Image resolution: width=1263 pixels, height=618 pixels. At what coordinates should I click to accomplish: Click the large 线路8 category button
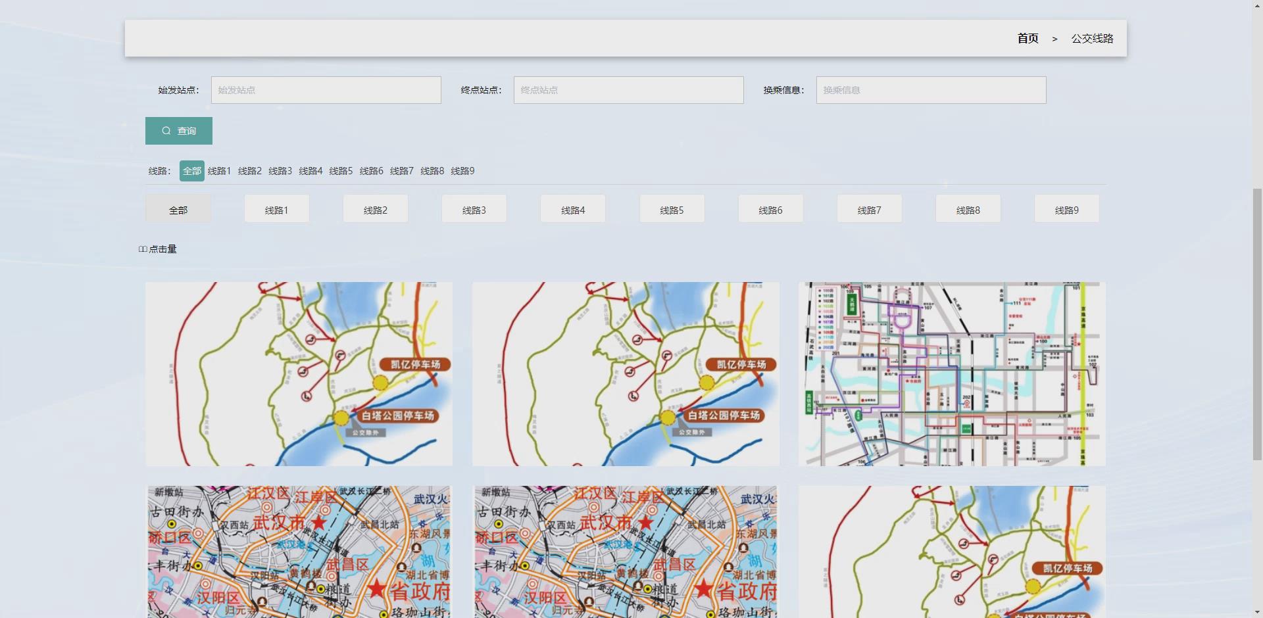[968, 208]
